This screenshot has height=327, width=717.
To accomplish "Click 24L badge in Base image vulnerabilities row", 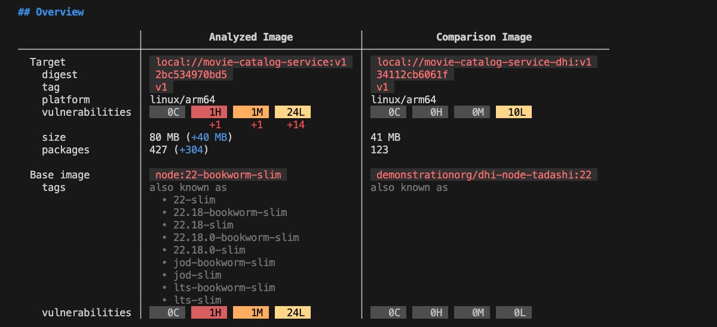I will (x=293, y=313).
